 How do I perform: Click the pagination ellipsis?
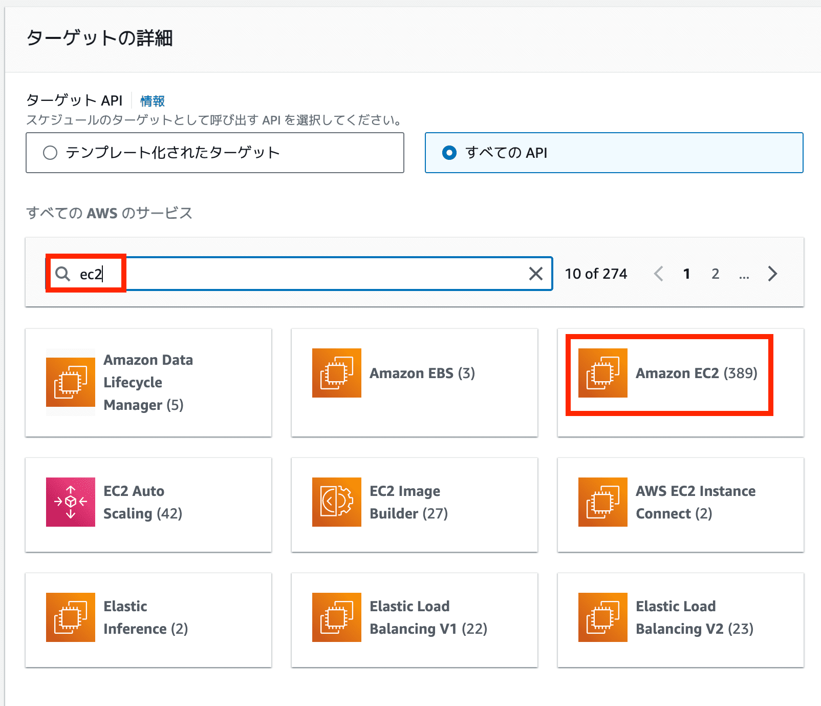click(744, 277)
